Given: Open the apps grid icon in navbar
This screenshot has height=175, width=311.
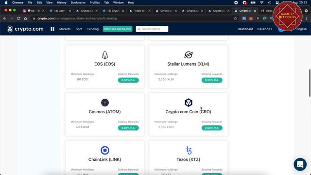Looking at the screenshot, I should 52,29.
